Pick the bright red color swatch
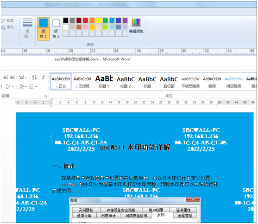 [x=85, y=20]
